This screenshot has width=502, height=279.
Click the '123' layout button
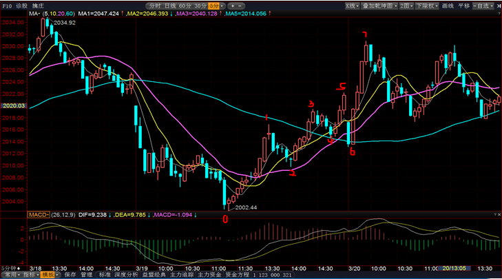tap(263, 275)
